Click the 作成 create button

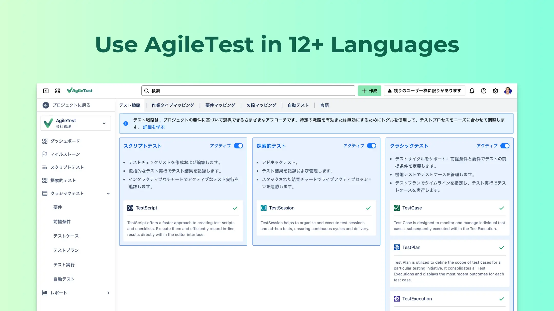pyautogui.click(x=369, y=91)
